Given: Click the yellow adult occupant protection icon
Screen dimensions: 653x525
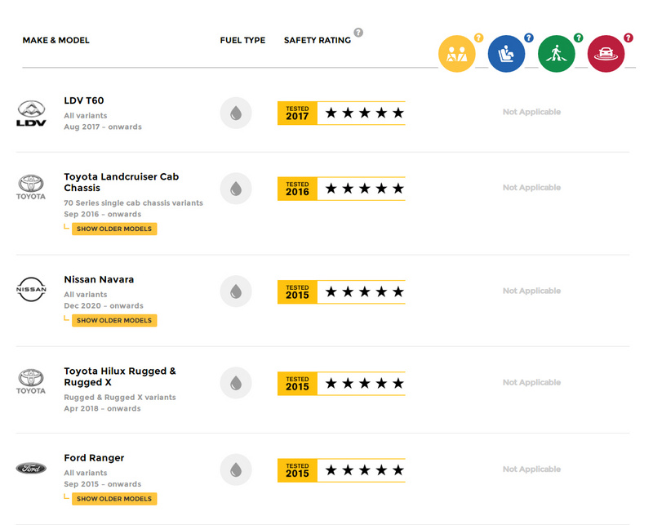Looking at the screenshot, I should pos(456,54).
